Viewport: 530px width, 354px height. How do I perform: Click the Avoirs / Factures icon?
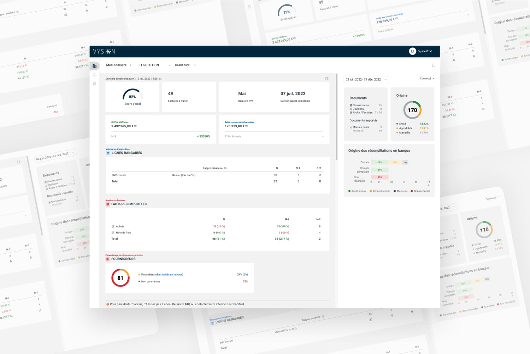click(x=351, y=113)
